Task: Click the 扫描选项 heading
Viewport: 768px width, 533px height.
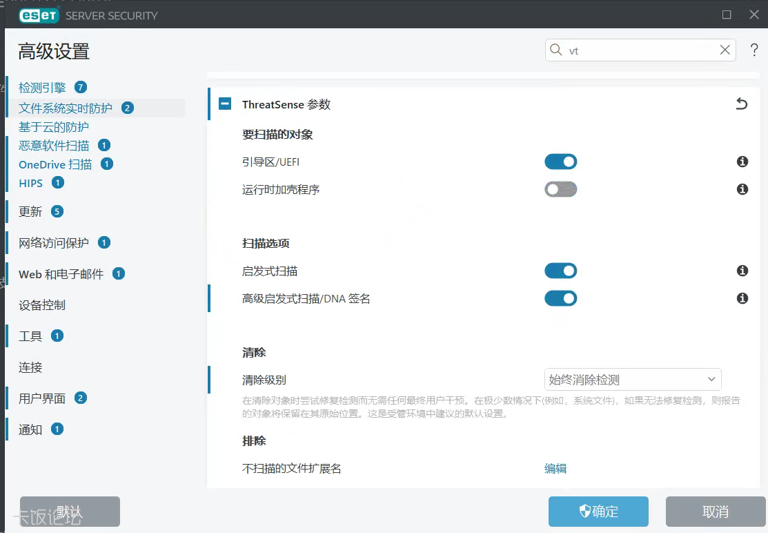Action: [266, 243]
